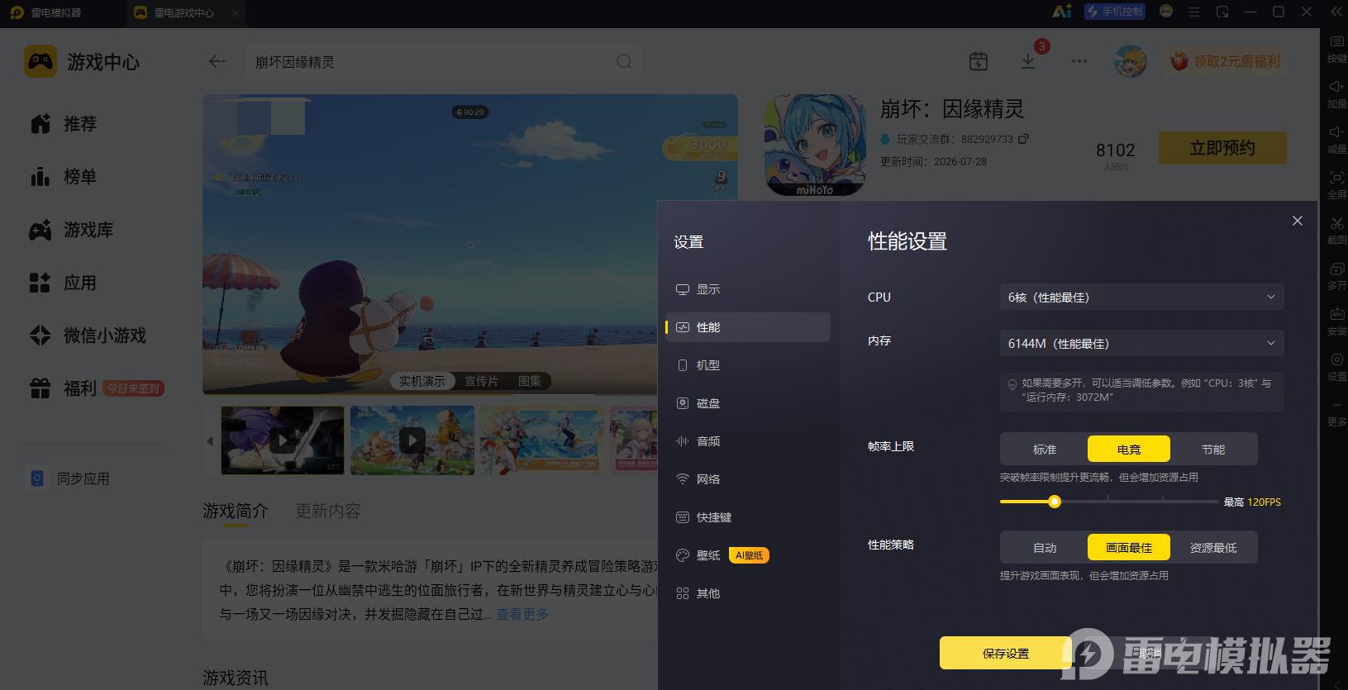Viewport: 1348px width, 690px height.
Task: Open the calendar reservation icon
Action: click(979, 61)
